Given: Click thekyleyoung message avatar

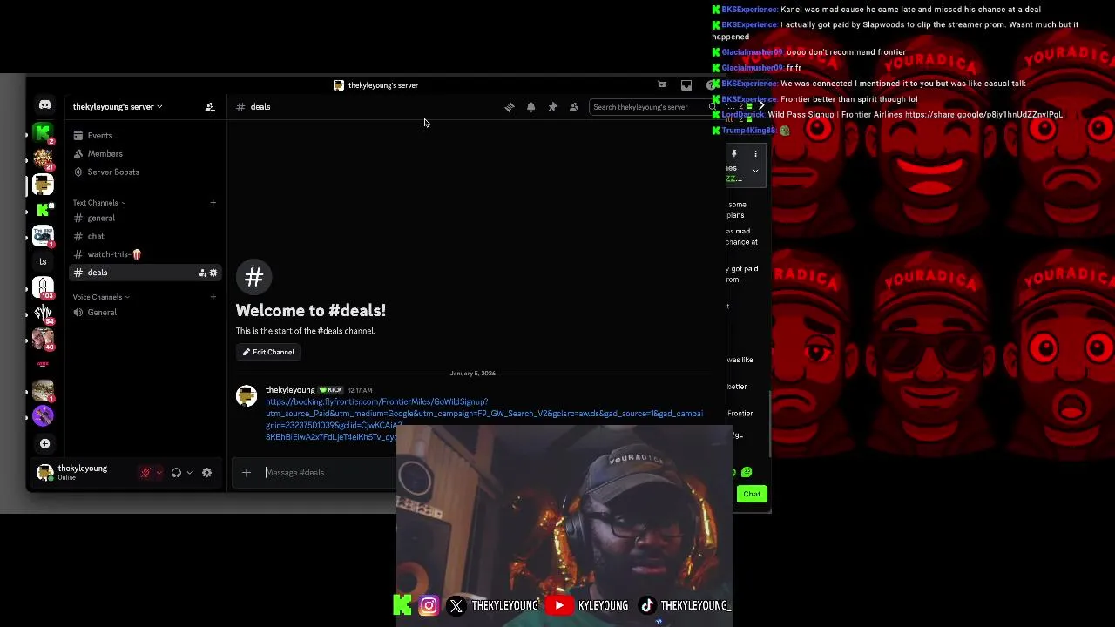Looking at the screenshot, I should pos(247,396).
